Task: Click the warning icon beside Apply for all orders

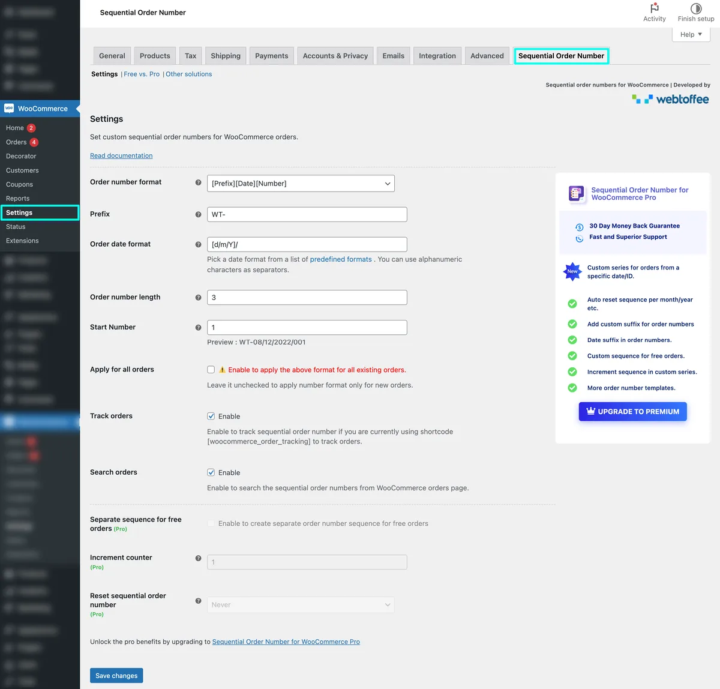Action: point(222,370)
